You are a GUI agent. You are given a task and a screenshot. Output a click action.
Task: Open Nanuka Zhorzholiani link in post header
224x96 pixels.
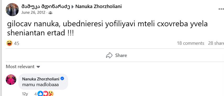pos(99,7)
